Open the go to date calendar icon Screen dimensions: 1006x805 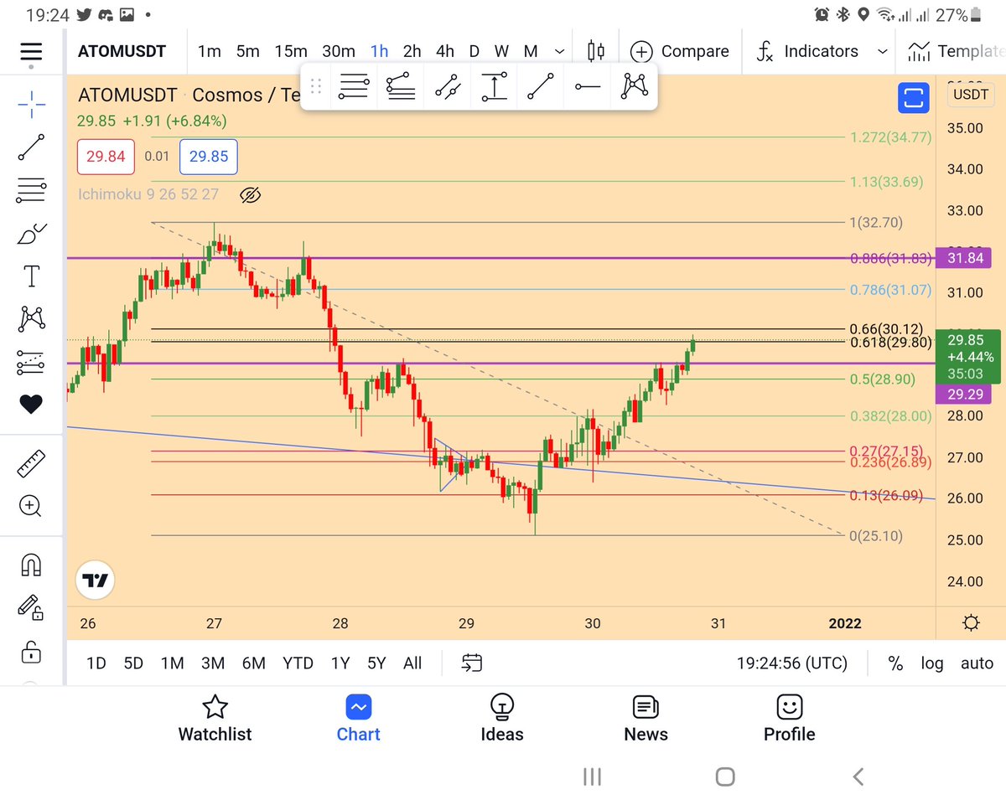[472, 663]
